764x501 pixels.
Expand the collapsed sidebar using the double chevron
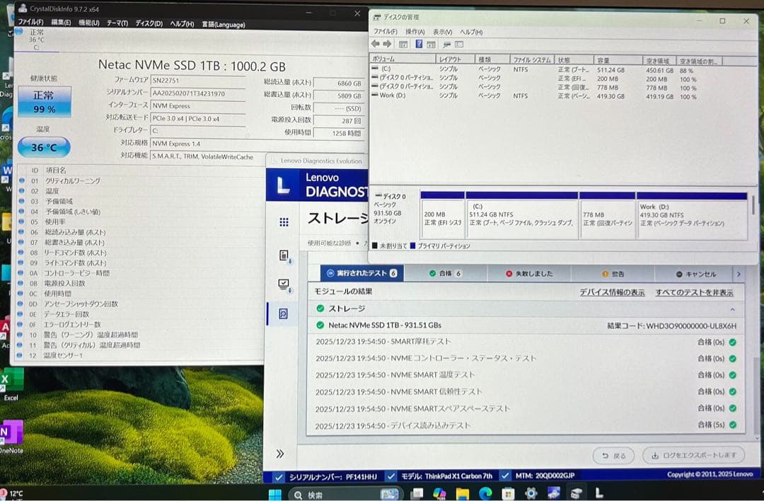point(280,454)
